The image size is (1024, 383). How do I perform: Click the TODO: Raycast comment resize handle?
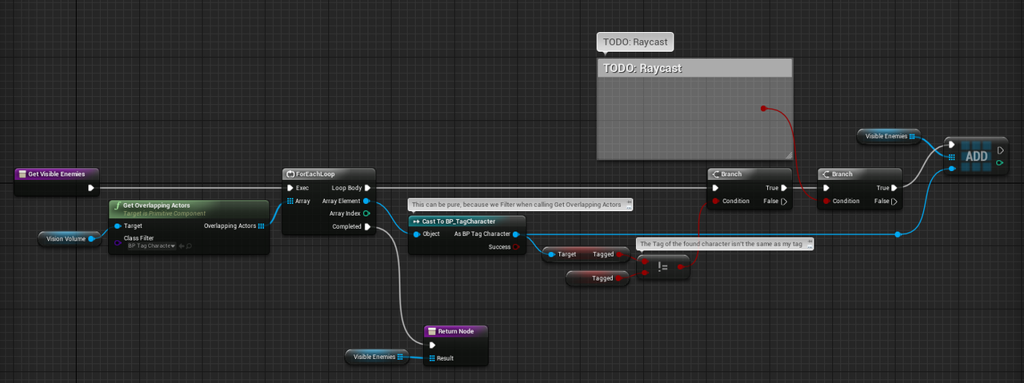[787, 154]
